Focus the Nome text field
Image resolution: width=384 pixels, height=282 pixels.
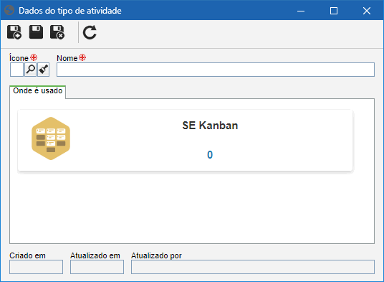tap(216, 70)
